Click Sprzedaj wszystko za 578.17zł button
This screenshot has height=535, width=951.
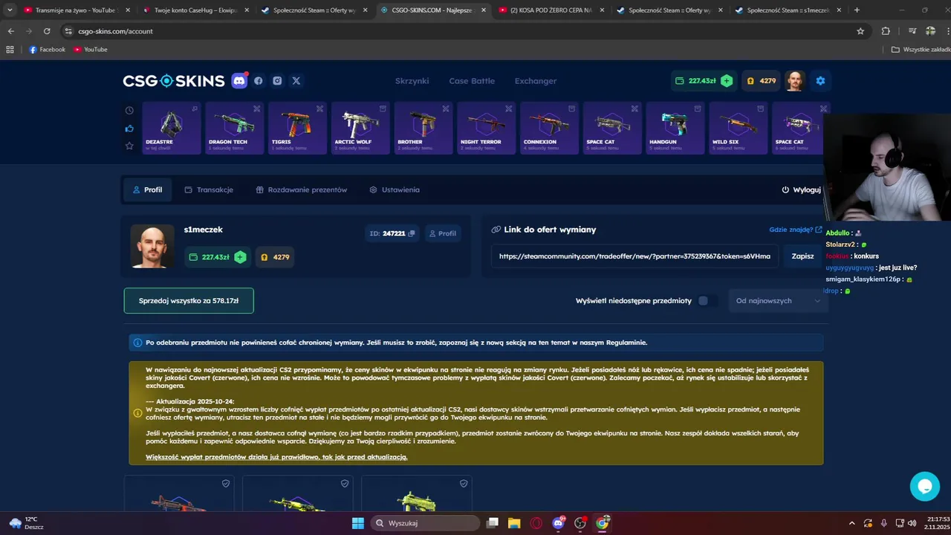(x=189, y=301)
